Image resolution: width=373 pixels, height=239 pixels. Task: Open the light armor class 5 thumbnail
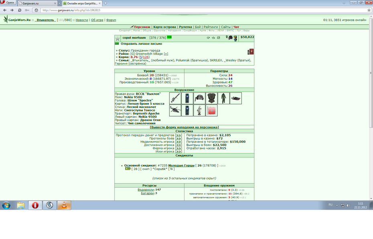tap(211, 98)
